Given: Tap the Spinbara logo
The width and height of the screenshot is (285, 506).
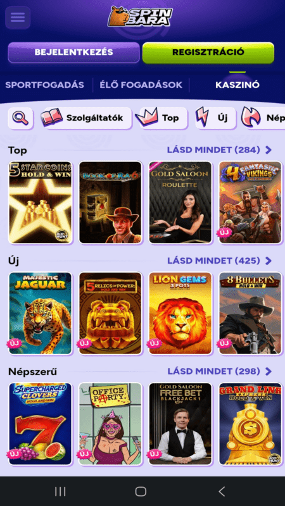Looking at the screenshot, I should 140,16.
